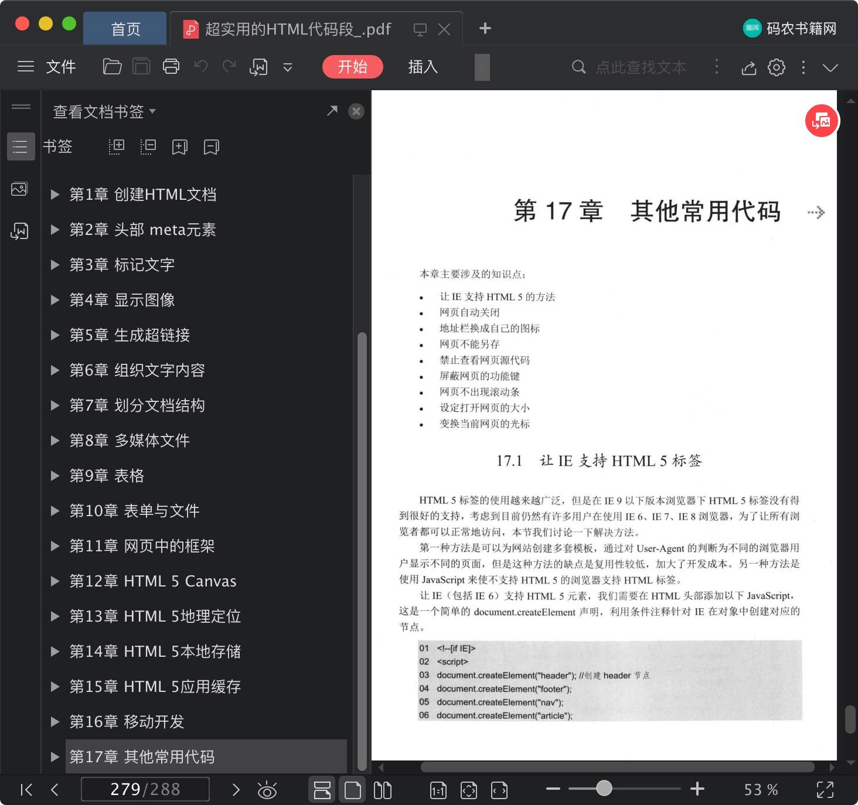The height and width of the screenshot is (805, 858).
Task: Enable continuous scrolling view
Action: [x=322, y=790]
